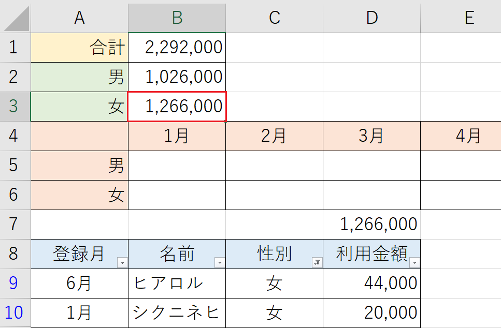Image resolution: width=501 pixels, height=328 pixels.
Task: Select the 1月 cell in row 10
Action: 80,313
